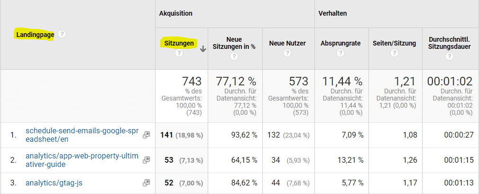The width and height of the screenshot is (479, 194).
Task: Open schedule-send-emails-google-spreadsheet/en landing page link
Action: [x=82, y=135]
